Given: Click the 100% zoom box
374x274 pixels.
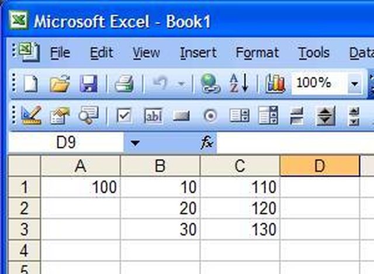Looking at the screenshot, I should click(320, 83).
